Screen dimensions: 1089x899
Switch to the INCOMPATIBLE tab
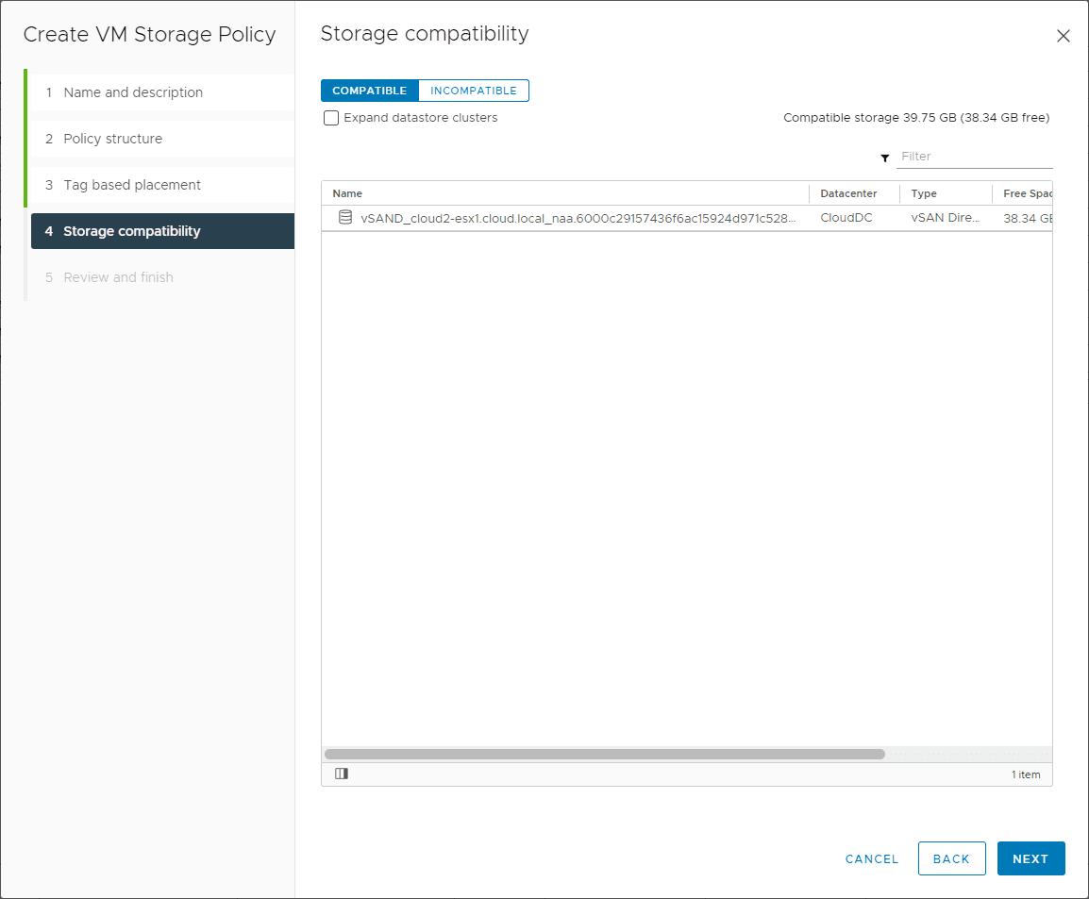pyautogui.click(x=474, y=91)
